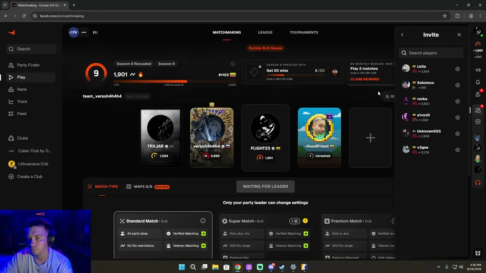486x273 pixels.
Task: Open the Windows Start menu
Action: pyautogui.click(x=182, y=267)
